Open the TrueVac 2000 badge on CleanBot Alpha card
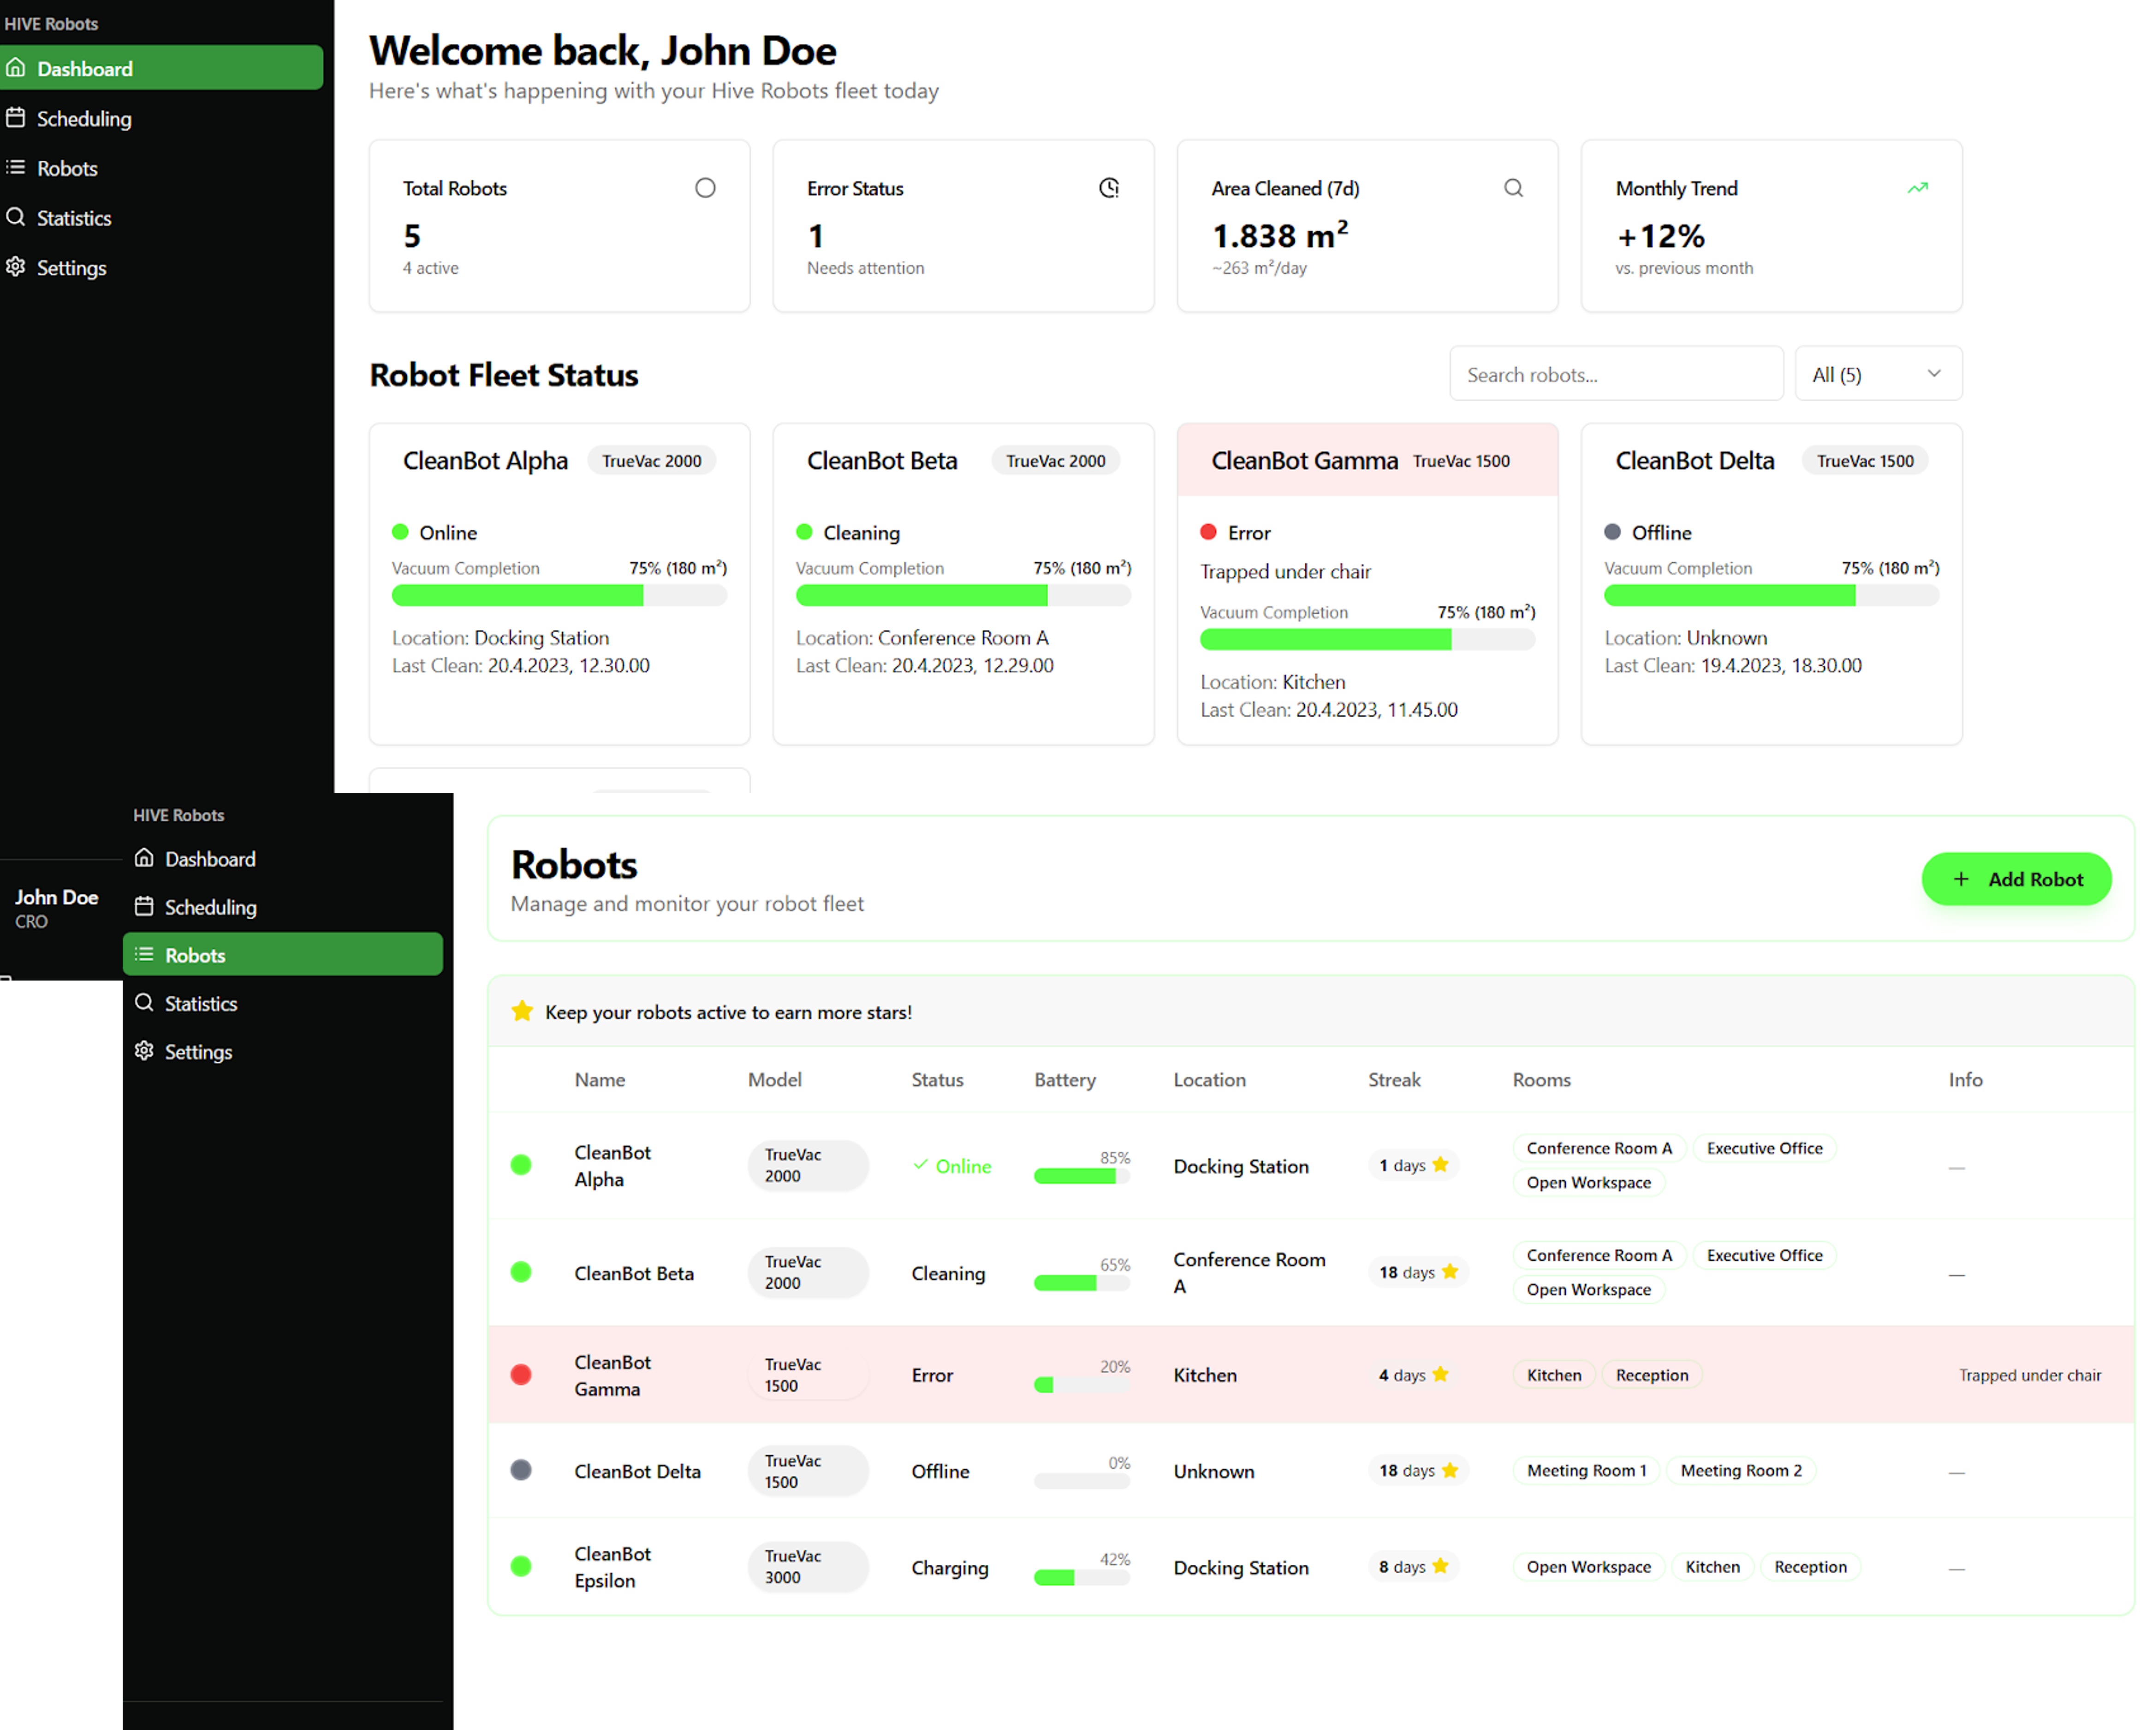This screenshot has height=1730, width=2152. point(651,461)
